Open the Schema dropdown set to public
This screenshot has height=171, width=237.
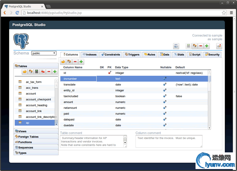pos(44,53)
